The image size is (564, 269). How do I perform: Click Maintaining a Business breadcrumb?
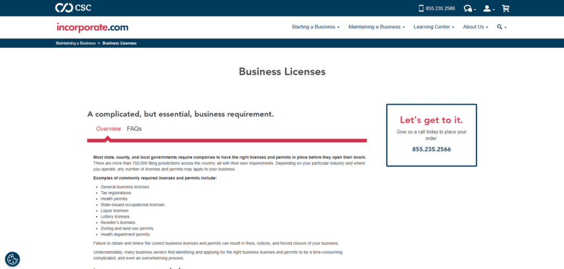[x=75, y=43]
